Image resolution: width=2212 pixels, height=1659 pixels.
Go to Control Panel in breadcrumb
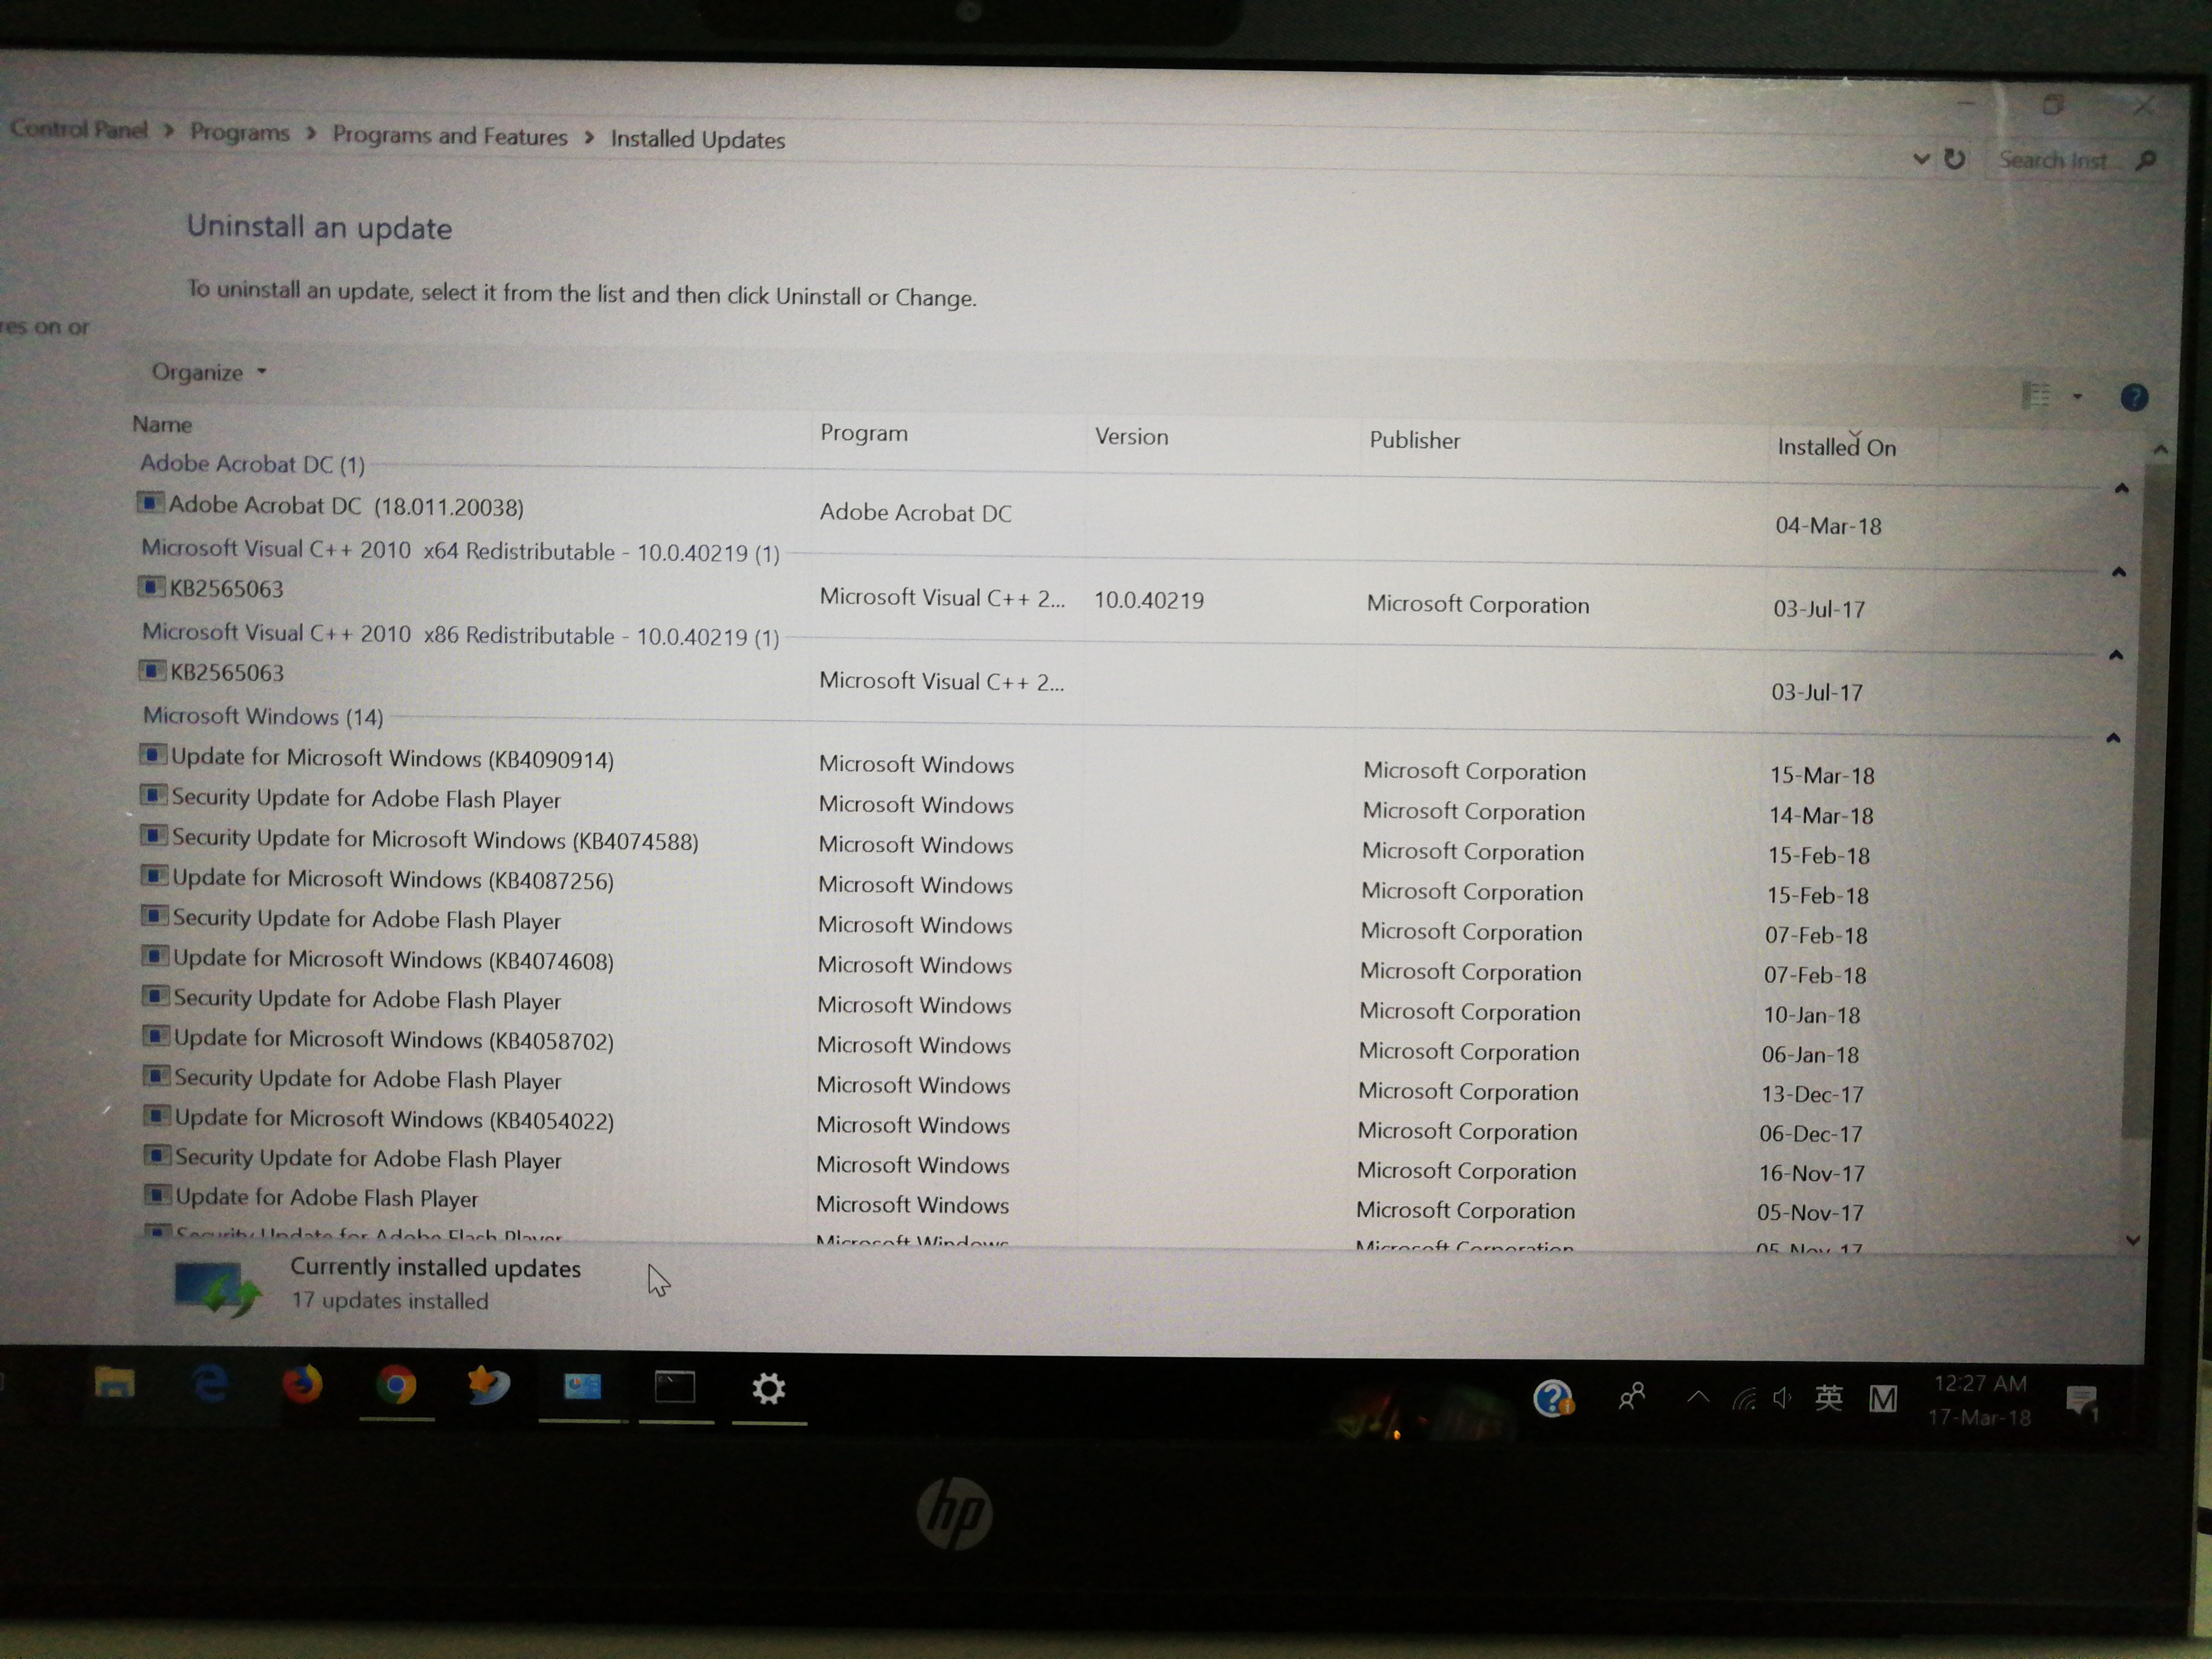[78, 129]
